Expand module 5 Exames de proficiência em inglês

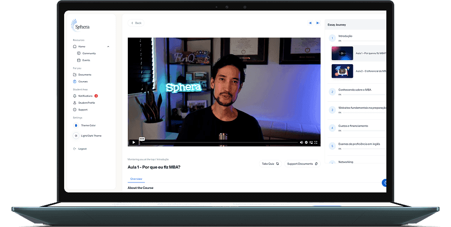click(x=357, y=146)
